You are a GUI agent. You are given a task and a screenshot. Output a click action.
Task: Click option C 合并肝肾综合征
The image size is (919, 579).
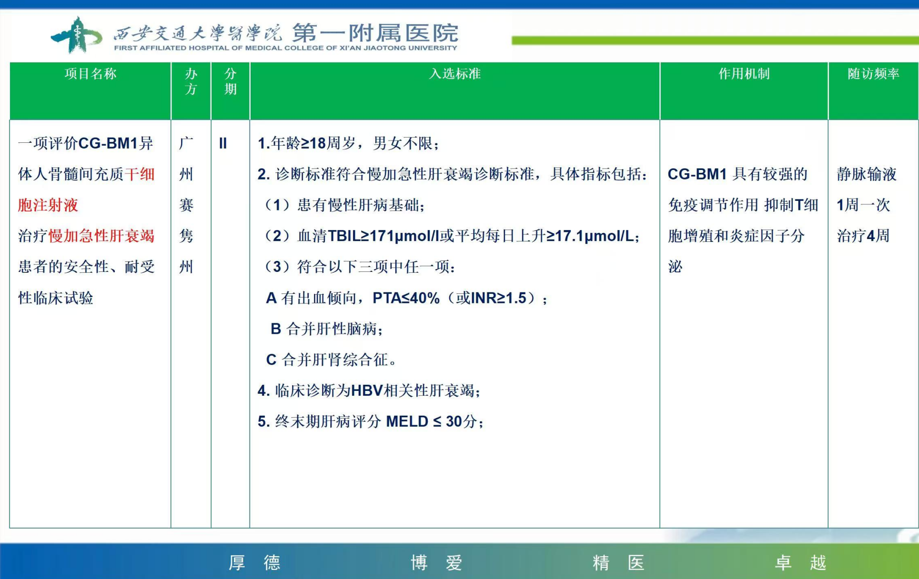(331, 359)
